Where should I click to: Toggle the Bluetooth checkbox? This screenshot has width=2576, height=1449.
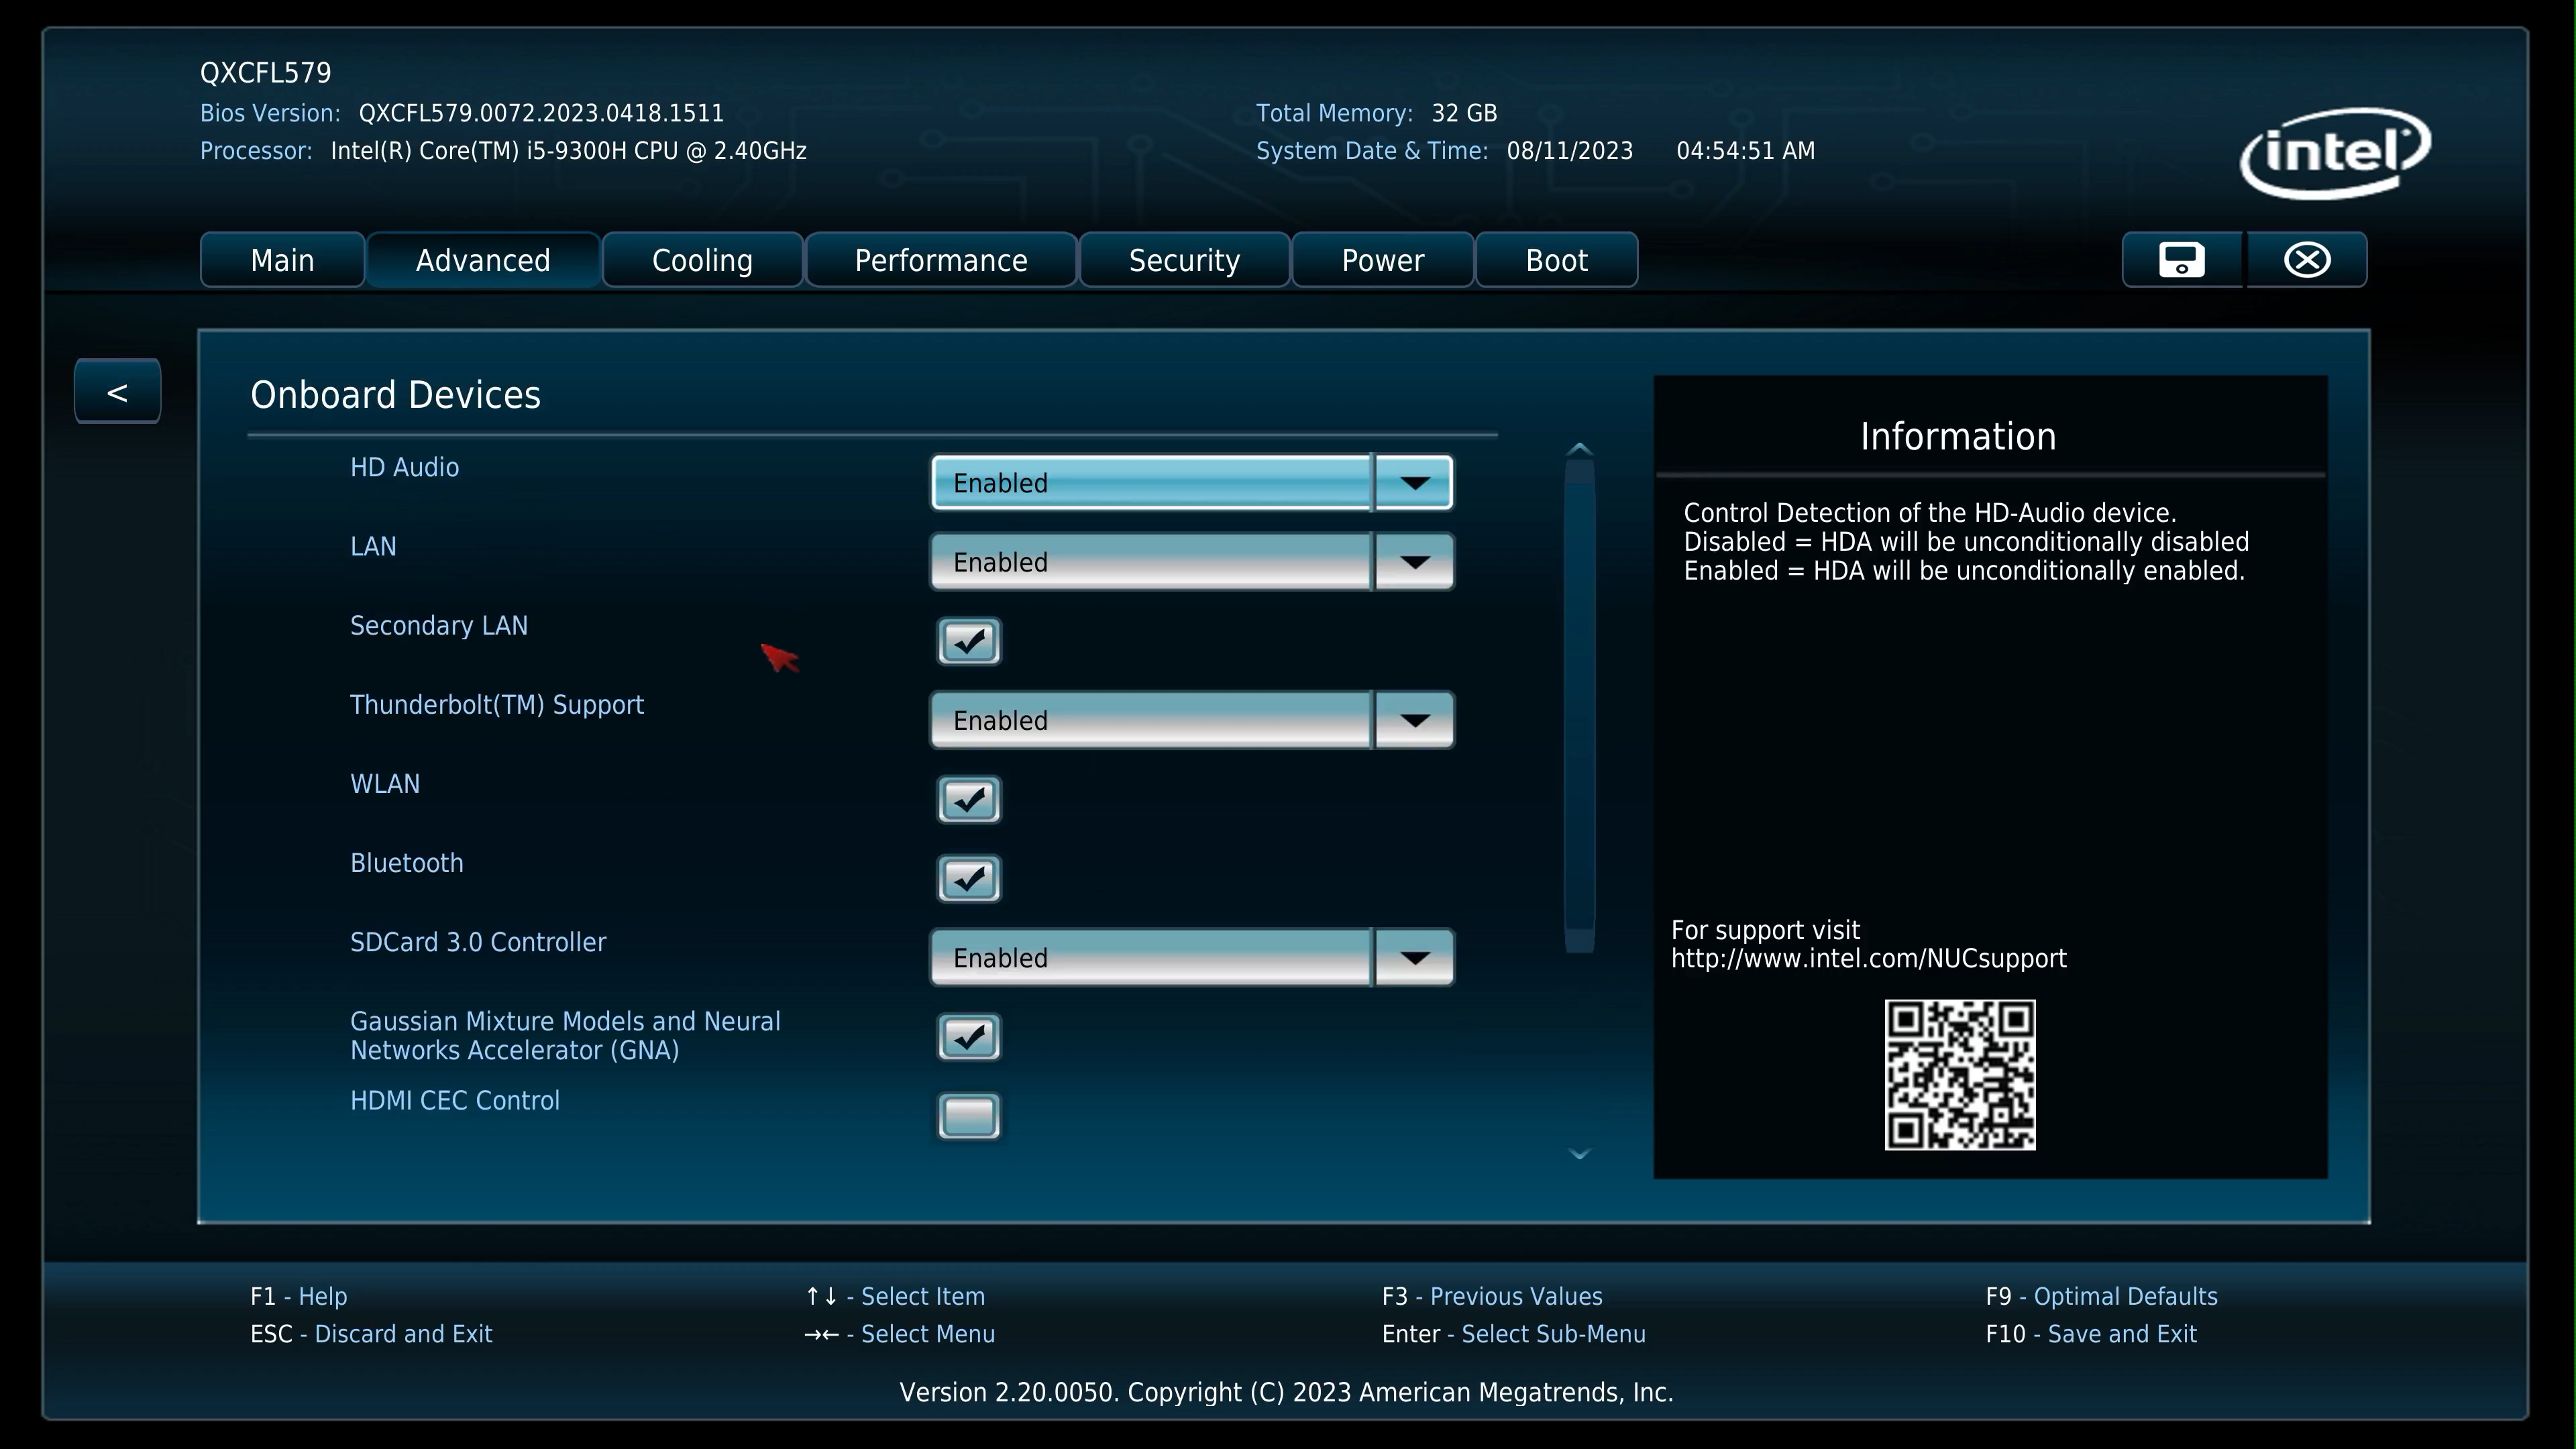[968, 879]
